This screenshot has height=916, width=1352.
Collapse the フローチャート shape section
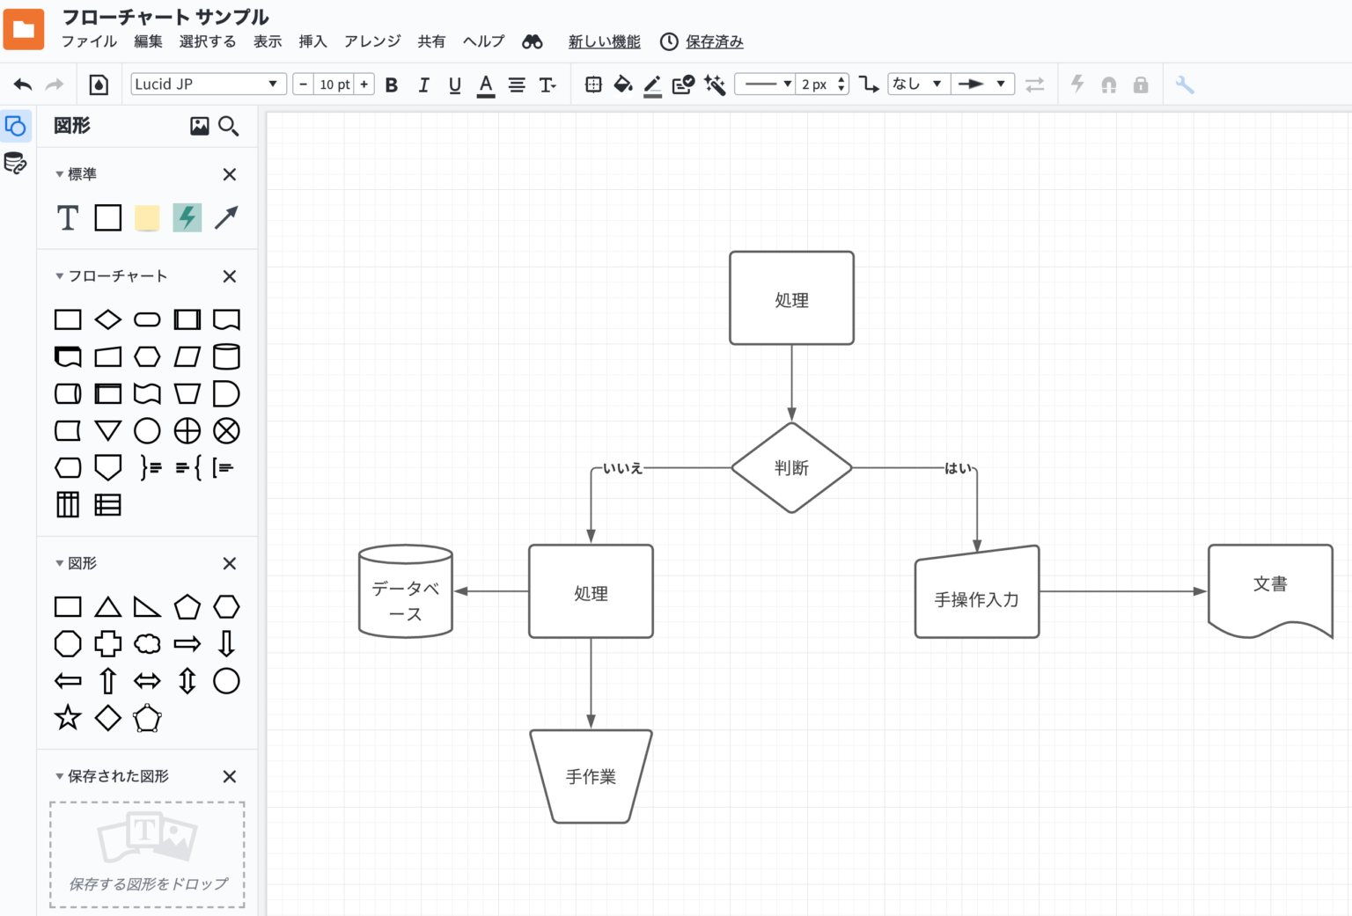[x=60, y=276]
